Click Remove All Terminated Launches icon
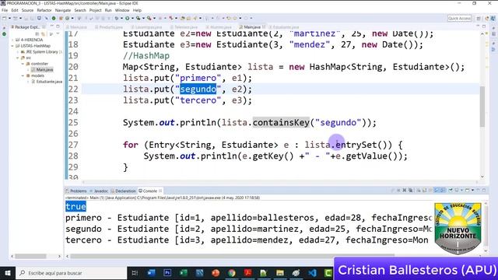This screenshot has height=280, width=498. 411,190
